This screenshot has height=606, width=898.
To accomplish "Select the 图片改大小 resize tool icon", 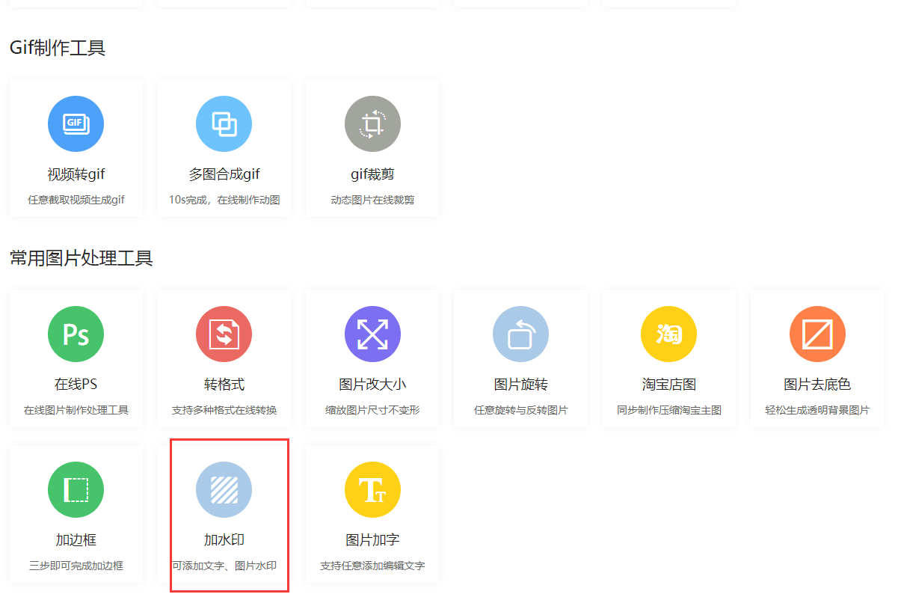I will 372,334.
